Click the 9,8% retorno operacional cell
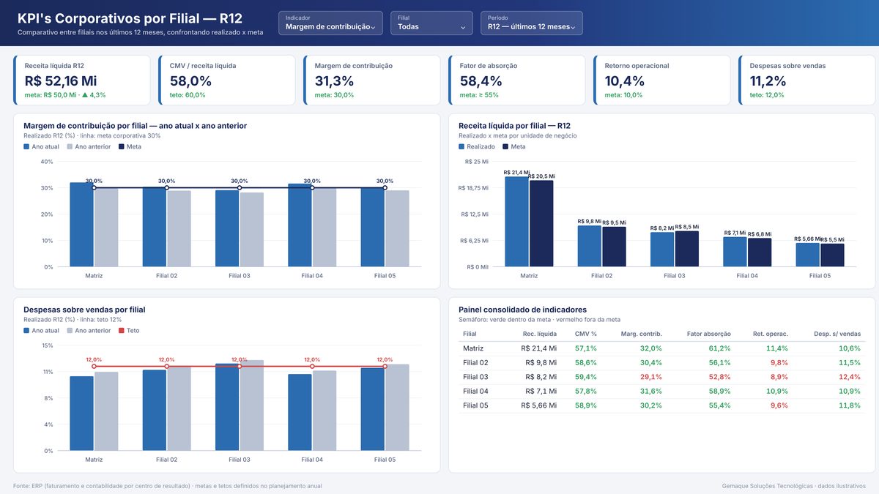 779,362
